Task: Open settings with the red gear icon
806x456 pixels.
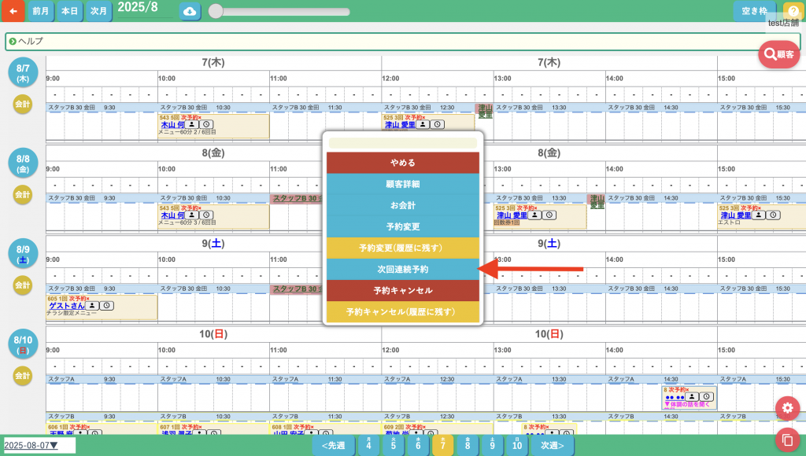Action: 787,408
